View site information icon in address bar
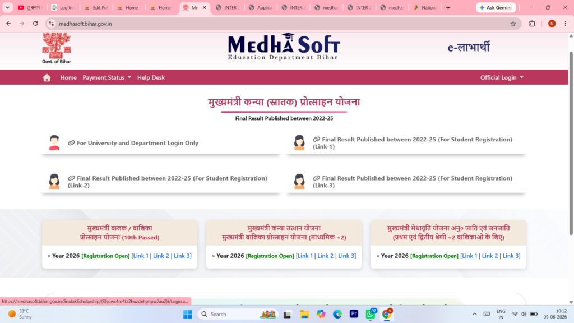The image size is (574, 323). 51,24
